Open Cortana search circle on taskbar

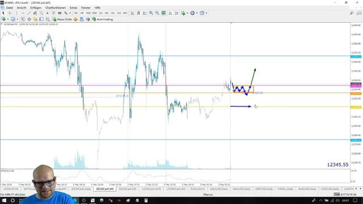coord(12,200)
